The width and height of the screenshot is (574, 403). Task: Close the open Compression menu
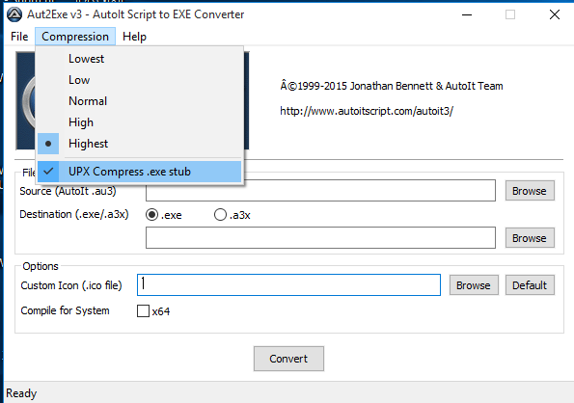(75, 37)
